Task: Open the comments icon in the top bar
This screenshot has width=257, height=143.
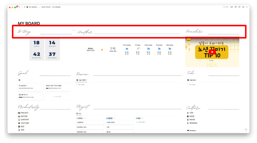Action: pos(235,7)
